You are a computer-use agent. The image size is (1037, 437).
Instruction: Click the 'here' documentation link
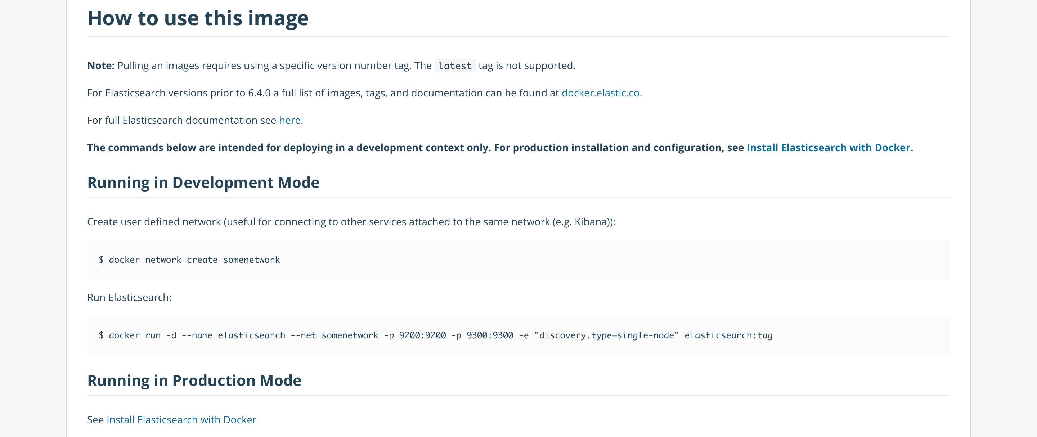pyautogui.click(x=289, y=120)
